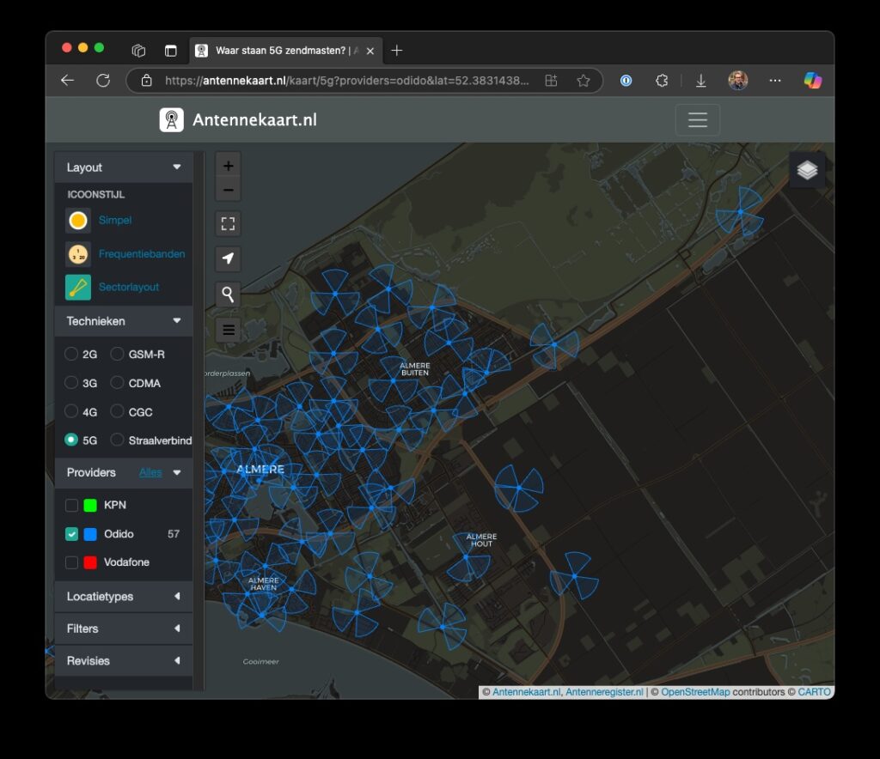880x759 pixels.
Task: Open the Antennekaart.nl attribution link
Action: tap(527, 692)
